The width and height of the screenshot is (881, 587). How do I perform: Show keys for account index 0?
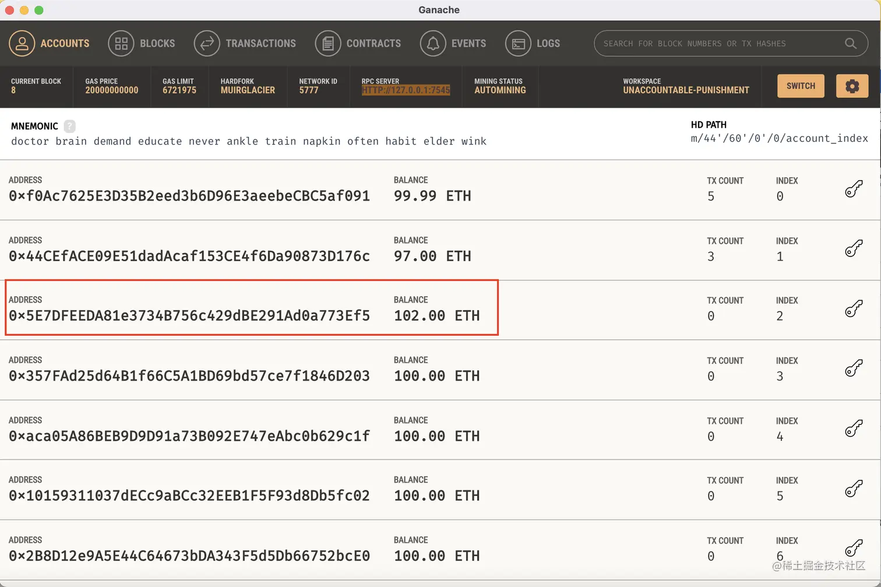854,189
